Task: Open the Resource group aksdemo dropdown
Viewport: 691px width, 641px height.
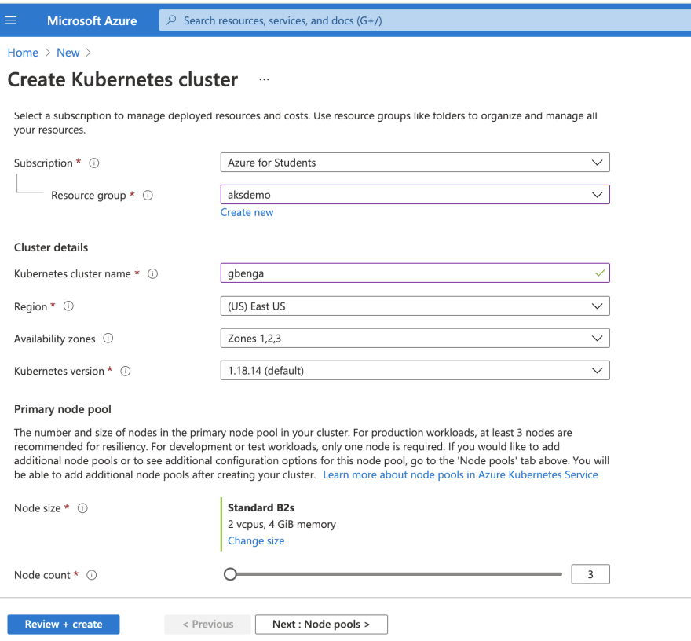Action: (x=415, y=194)
